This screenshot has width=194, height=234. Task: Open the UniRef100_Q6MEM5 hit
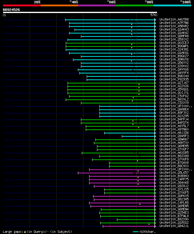(x=174, y=146)
